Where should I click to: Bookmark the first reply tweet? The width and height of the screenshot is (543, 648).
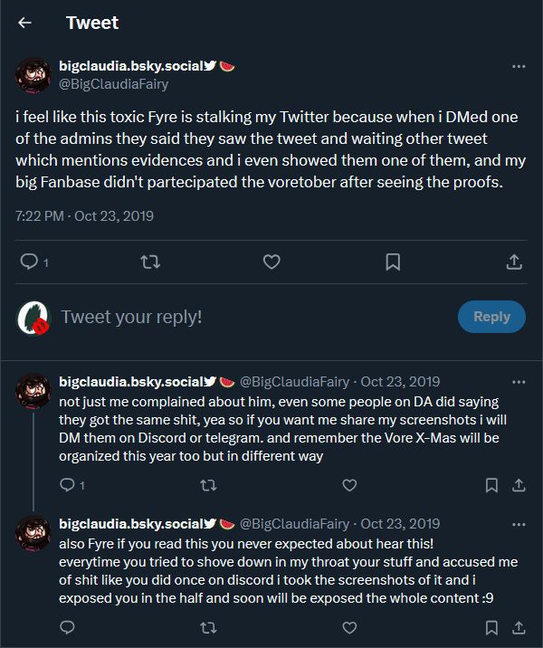click(491, 485)
